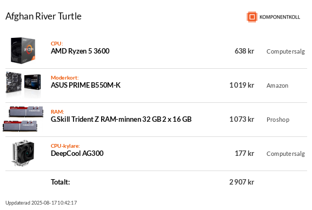Screen dimensions: 312x210
Task: Click G.Skill Trident Z RAM-minnen product name
Action: (121, 120)
